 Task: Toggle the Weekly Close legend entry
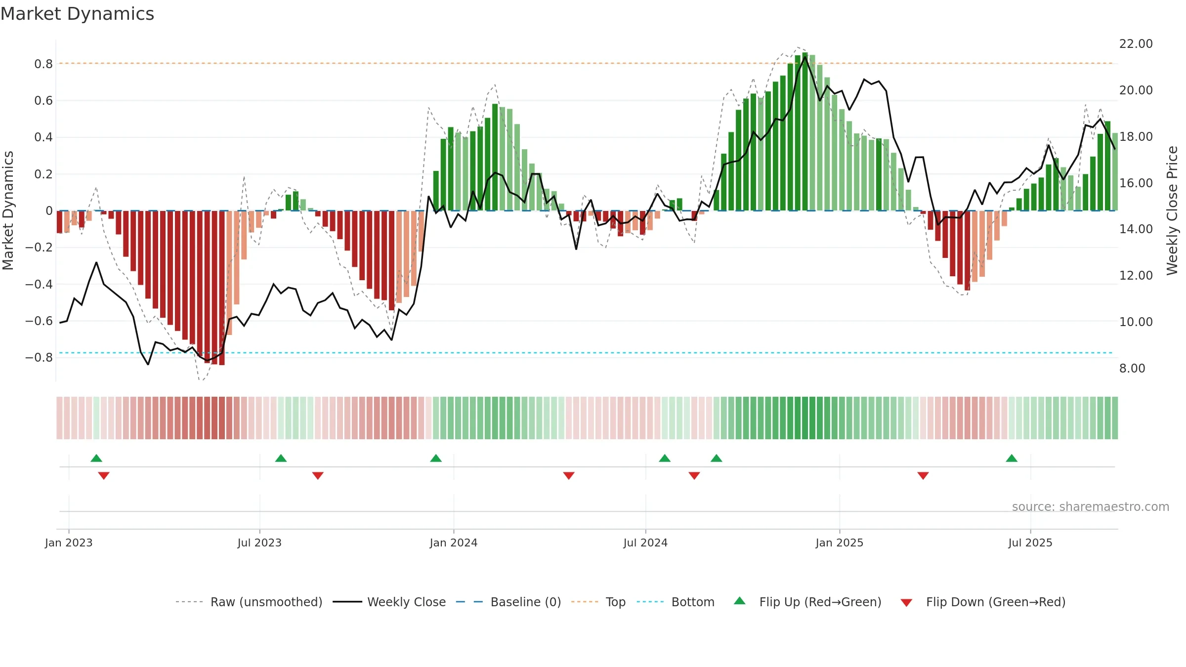[x=389, y=602]
